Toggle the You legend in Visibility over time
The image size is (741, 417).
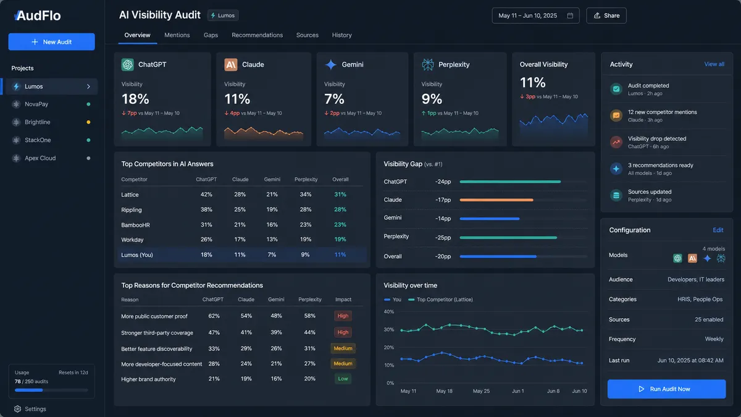[393, 300]
